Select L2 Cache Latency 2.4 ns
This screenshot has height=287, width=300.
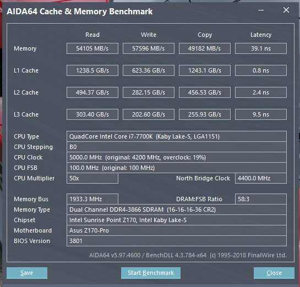(x=261, y=92)
